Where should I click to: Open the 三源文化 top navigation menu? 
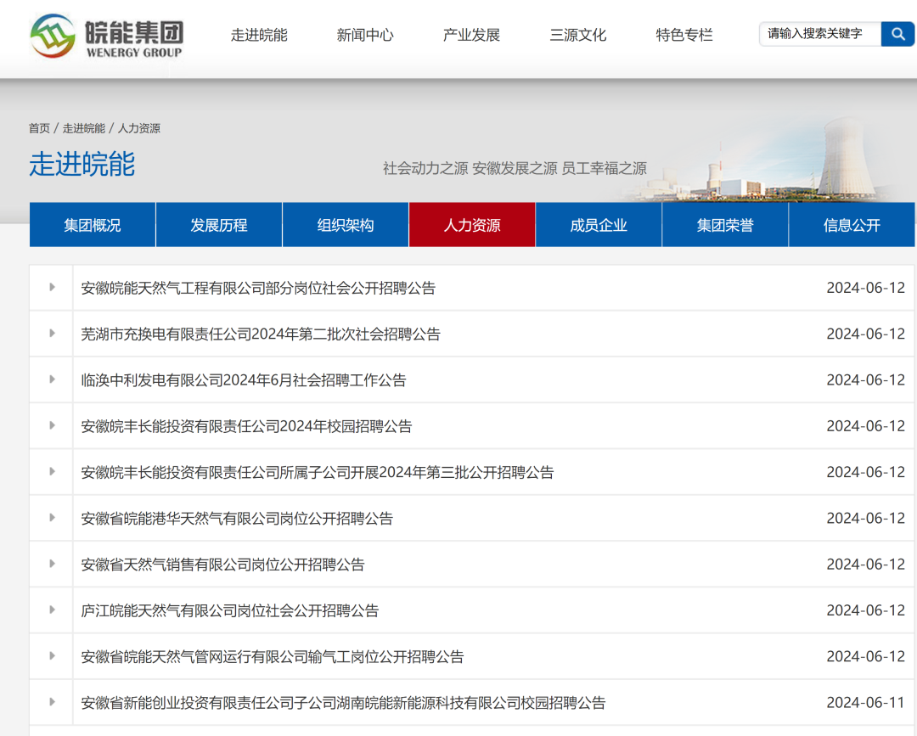point(578,35)
